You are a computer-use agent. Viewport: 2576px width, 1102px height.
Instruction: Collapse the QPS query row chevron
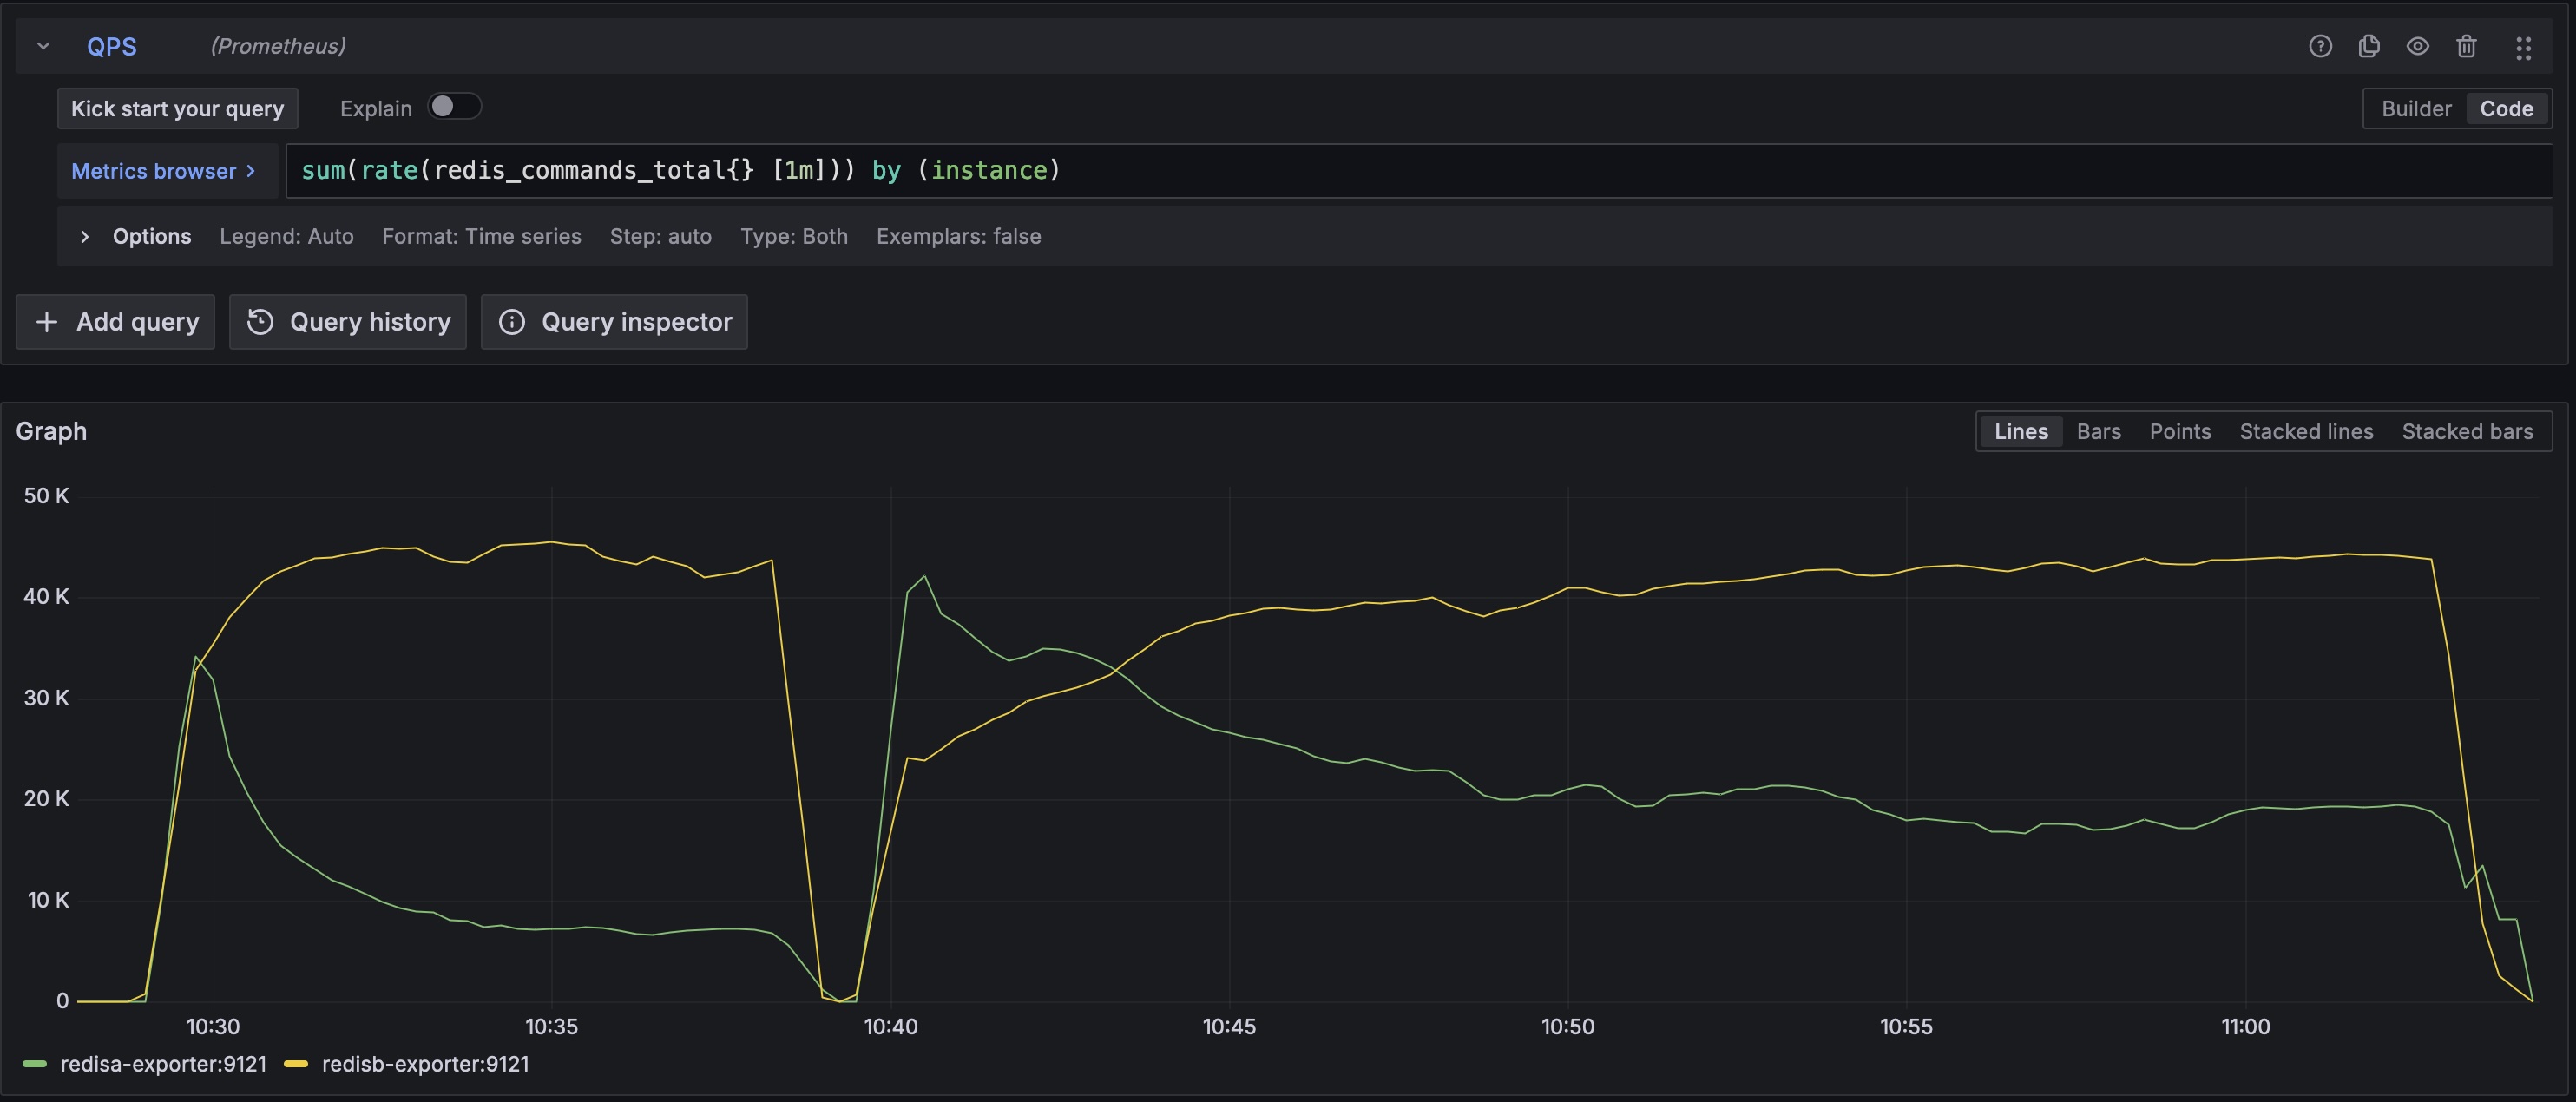(43, 46)
